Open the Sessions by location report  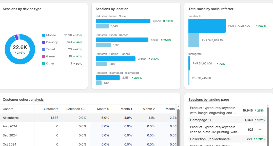tap(112, 9)
